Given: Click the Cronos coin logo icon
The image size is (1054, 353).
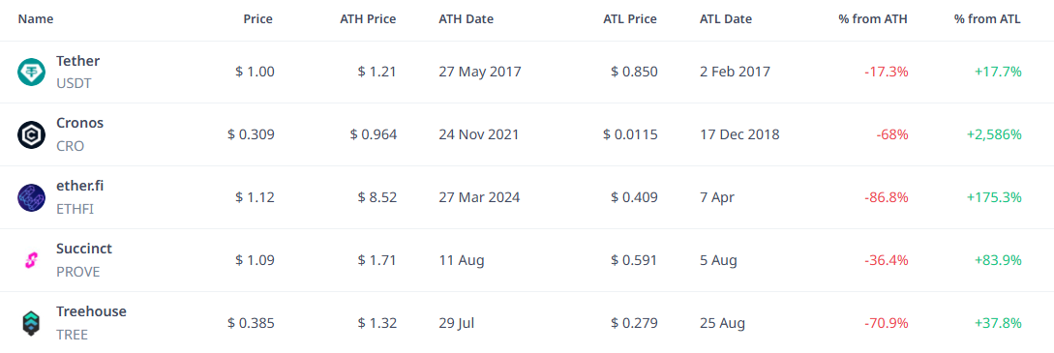Looking at the screenshot, I should [x=31, y=134].
